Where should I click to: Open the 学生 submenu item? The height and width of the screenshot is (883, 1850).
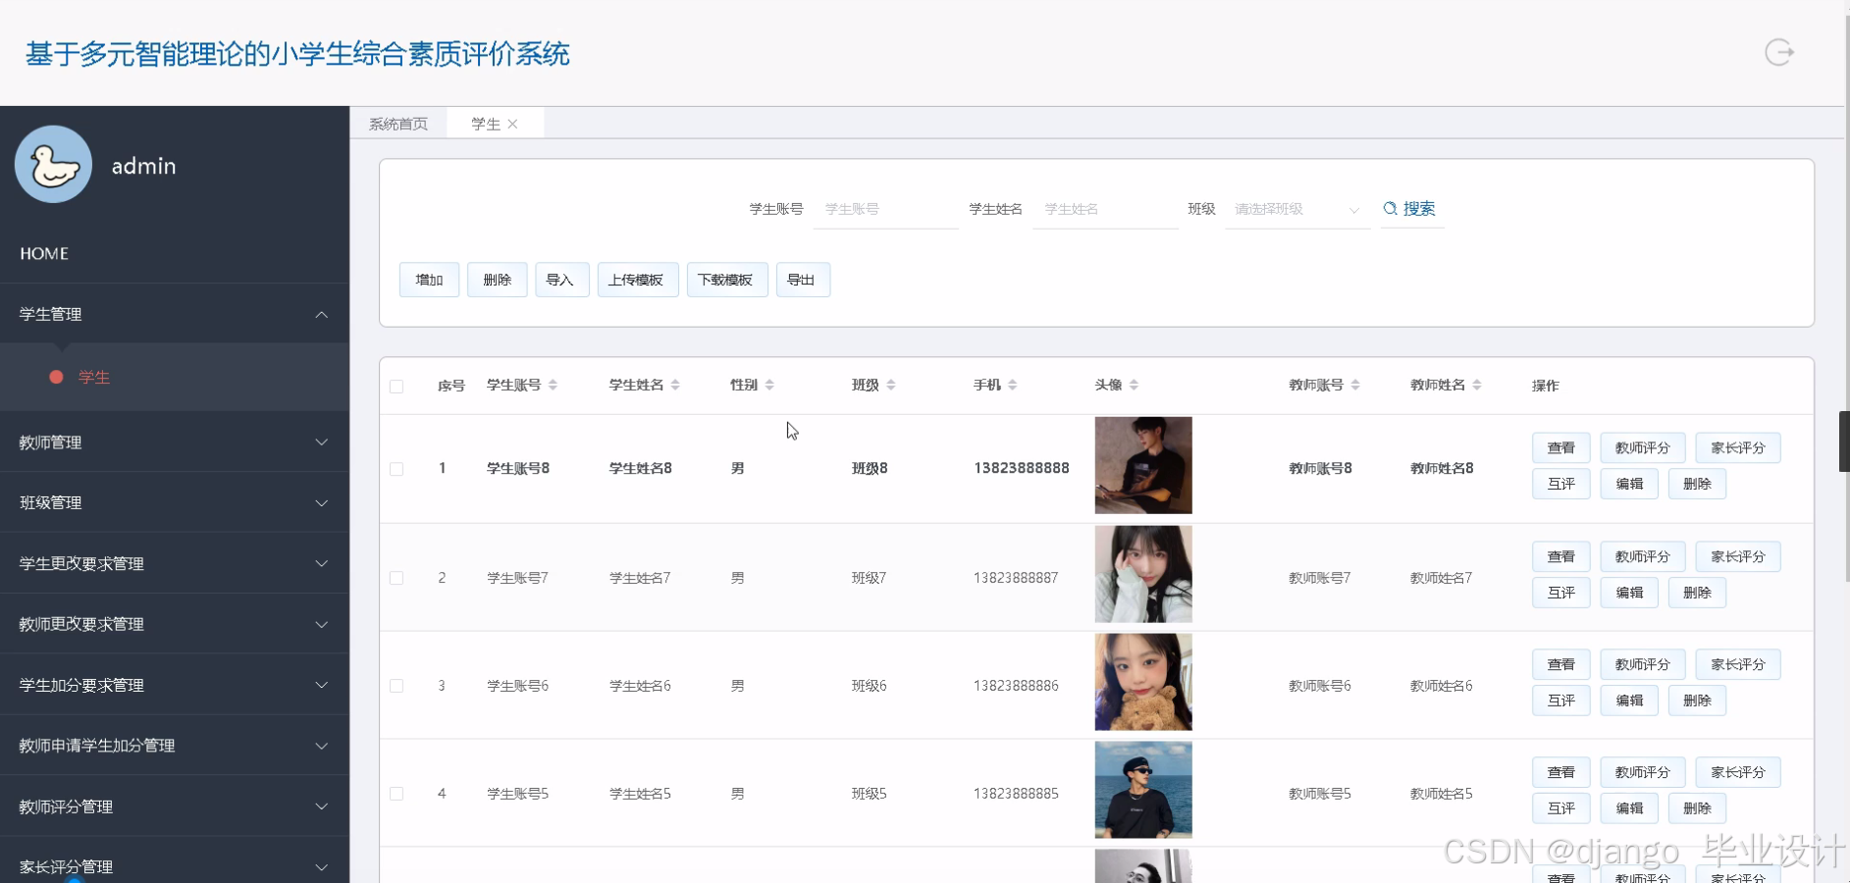pos(175,377)
